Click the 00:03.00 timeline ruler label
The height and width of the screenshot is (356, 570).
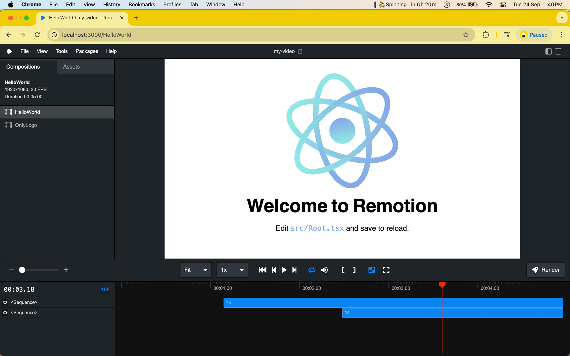tap(401, 288)
